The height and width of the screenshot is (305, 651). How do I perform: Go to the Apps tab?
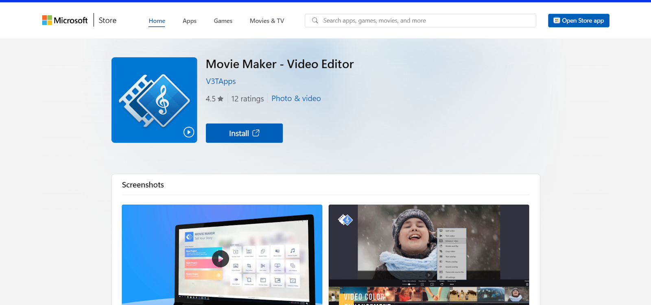point(190,21)
